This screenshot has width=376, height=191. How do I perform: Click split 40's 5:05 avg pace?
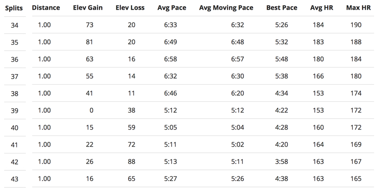(x=171, y=127)
